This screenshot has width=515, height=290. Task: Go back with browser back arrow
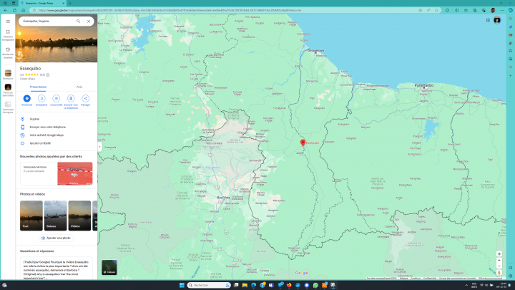click(6, 10)
